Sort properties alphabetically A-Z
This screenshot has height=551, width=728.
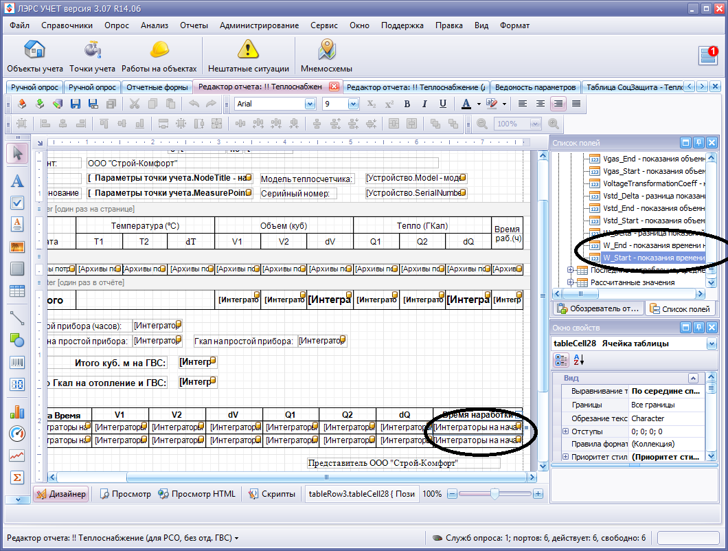click(x=578, y=360)
